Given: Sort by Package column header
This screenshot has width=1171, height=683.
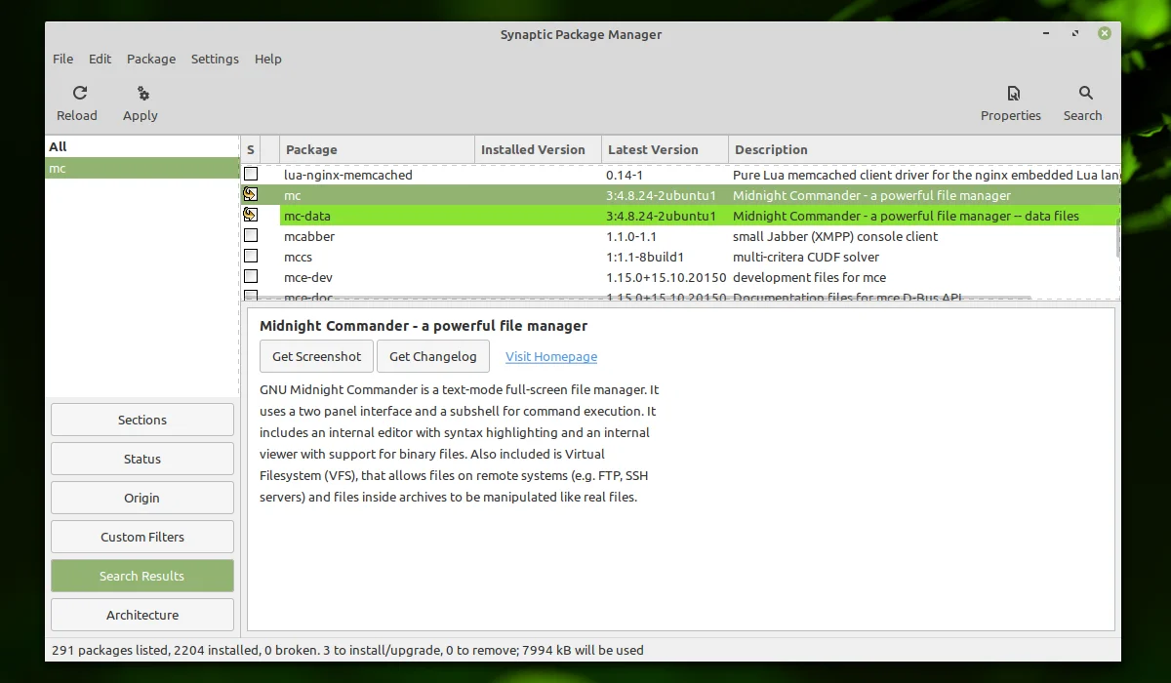Looking at the screenshot, I should click(x=377, y=149).
